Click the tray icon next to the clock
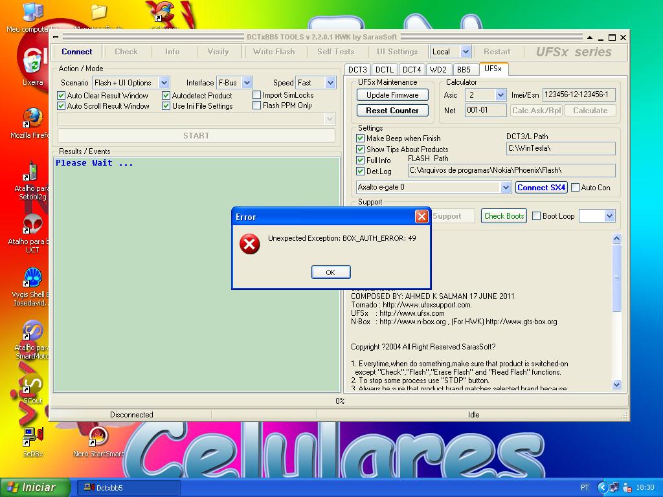 tap(627, 487)
